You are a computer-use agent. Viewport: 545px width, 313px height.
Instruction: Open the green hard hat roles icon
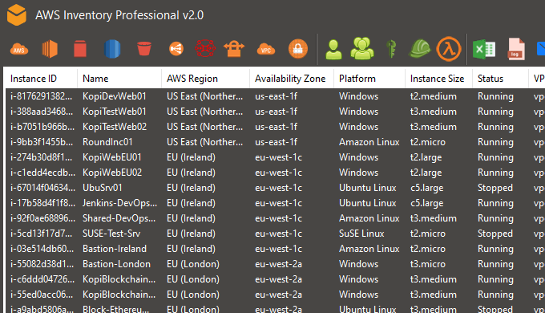(419, 49)
